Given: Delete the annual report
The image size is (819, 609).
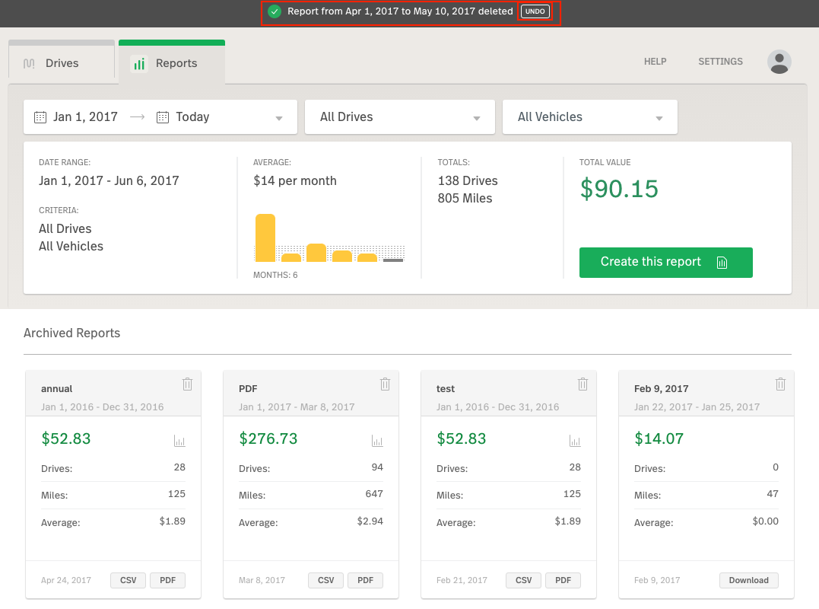Looking at the screenshot, I should click(x=188, y=384).
